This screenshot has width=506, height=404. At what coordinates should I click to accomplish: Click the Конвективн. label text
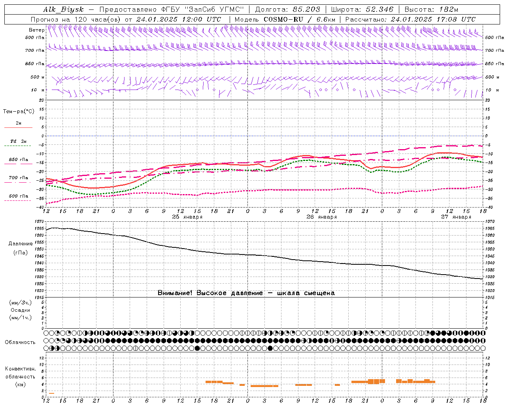click(21, 369)
